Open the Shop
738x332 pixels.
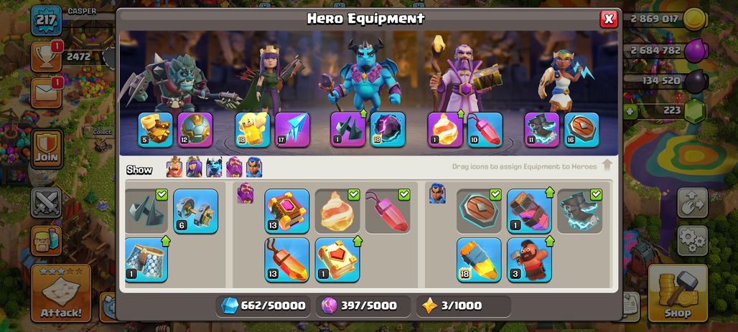678,293
